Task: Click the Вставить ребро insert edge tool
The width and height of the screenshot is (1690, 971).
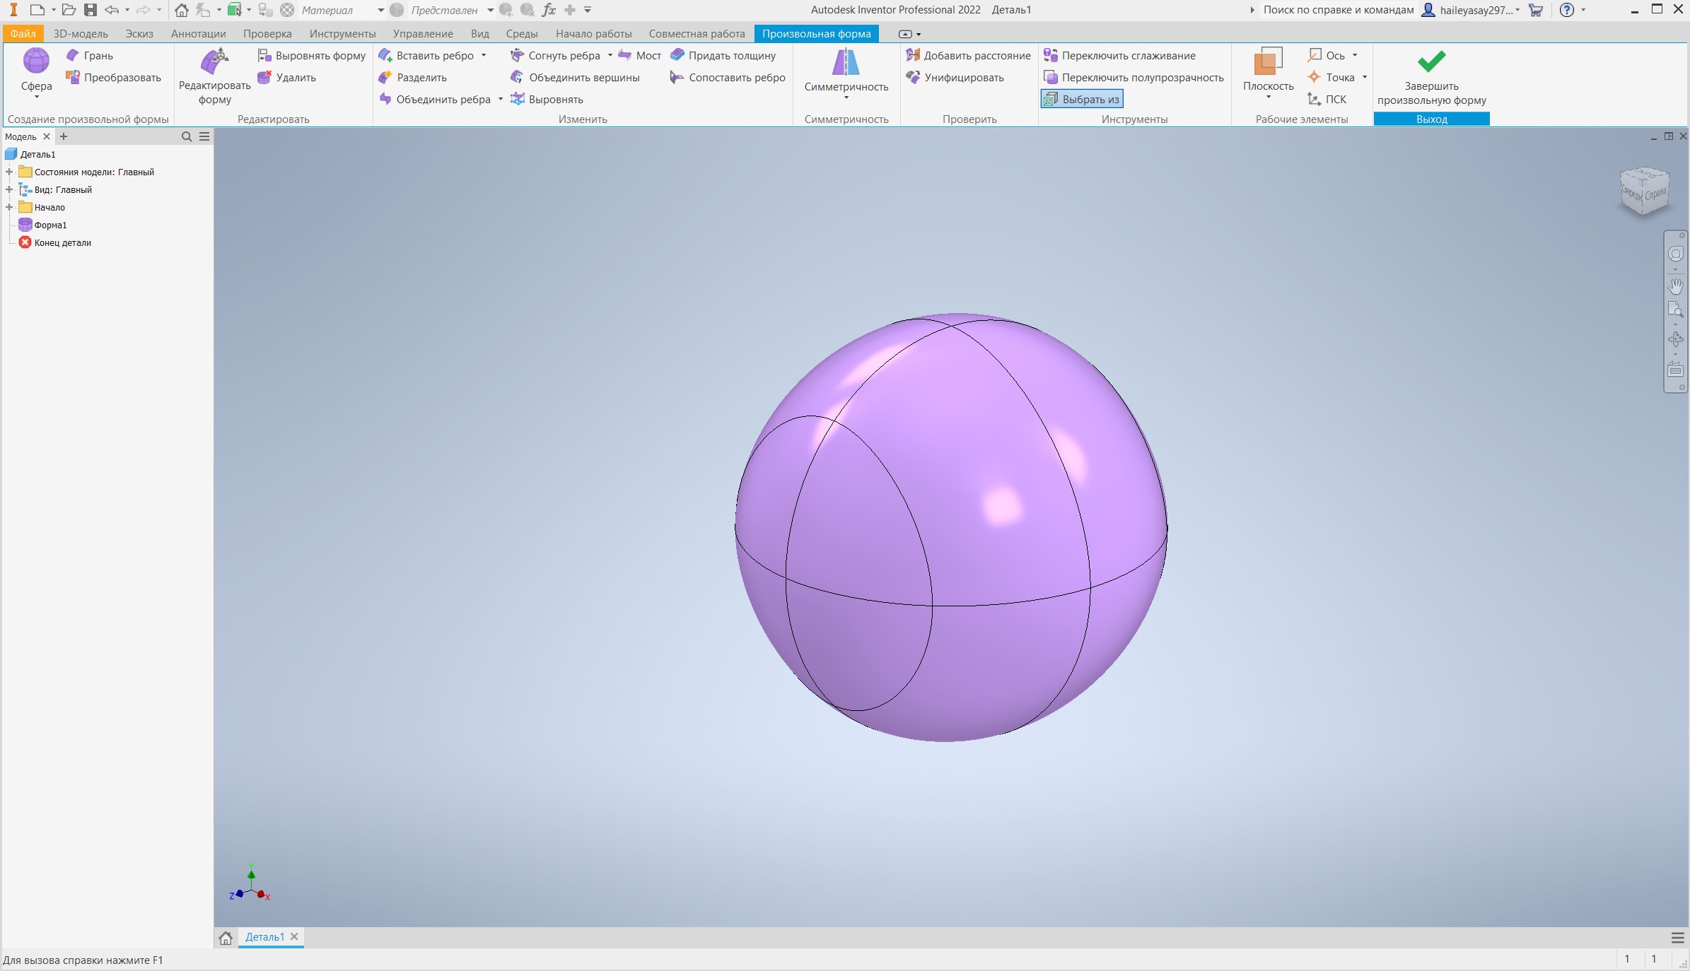Action: pyautogui.click(x=426, y=55)
